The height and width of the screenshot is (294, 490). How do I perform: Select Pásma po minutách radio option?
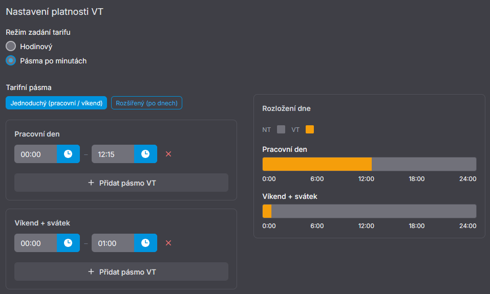(x=11, y=60)
